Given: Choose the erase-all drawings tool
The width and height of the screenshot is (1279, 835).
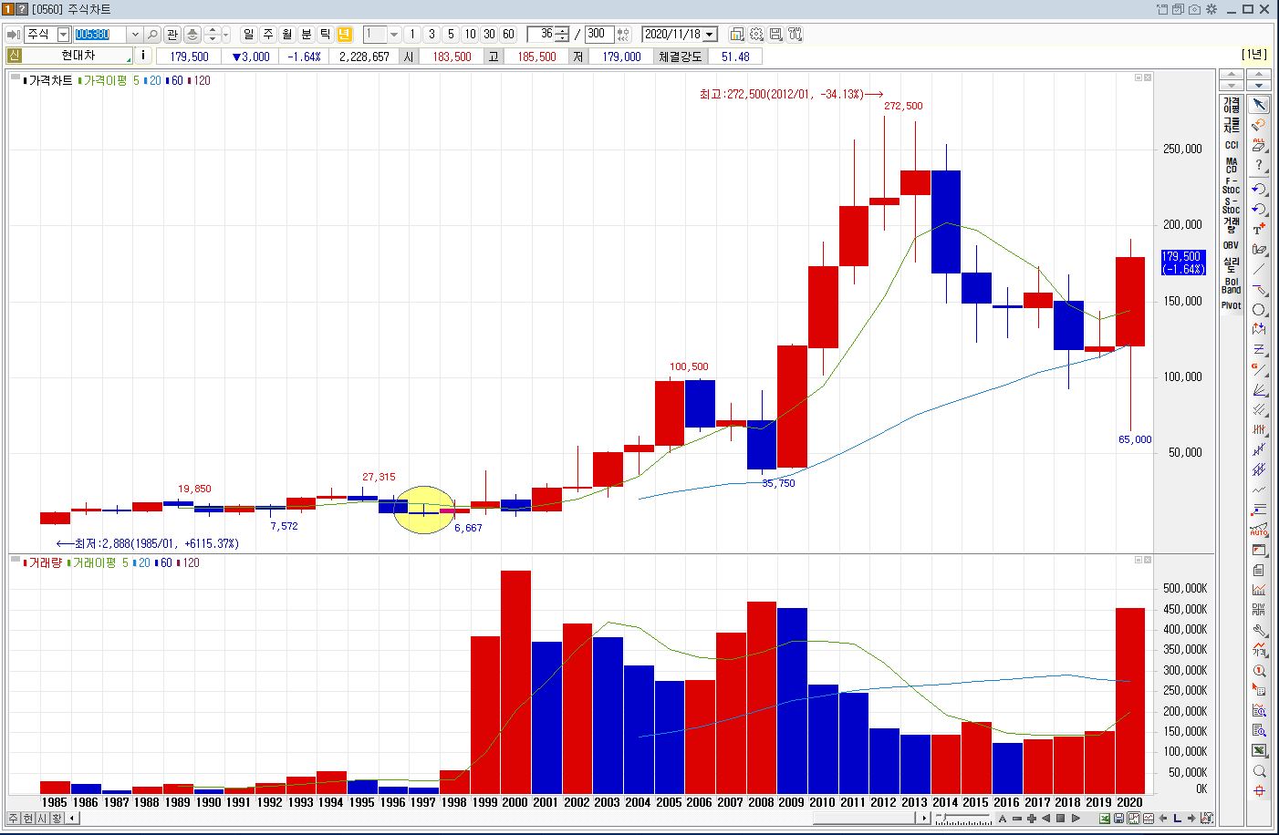Looking at the screenshot, I should point(1259,146).
